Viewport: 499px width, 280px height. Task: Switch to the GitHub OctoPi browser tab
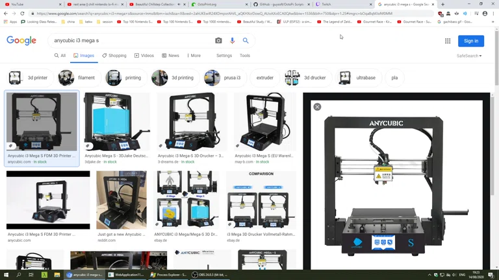point(281,5)
